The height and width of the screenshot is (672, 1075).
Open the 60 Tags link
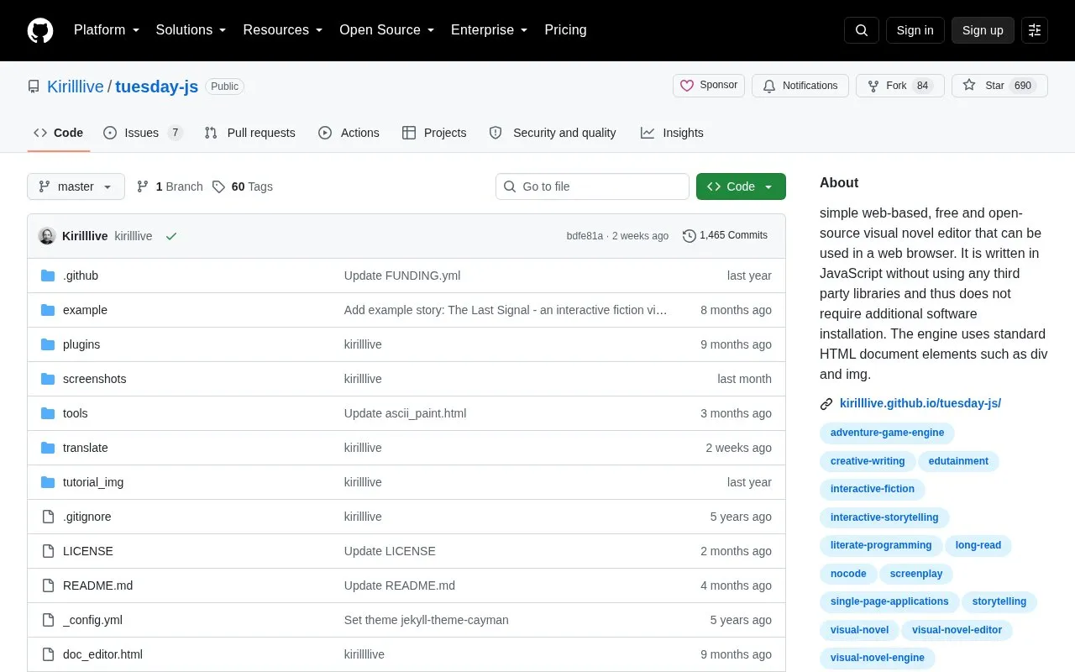242,186
